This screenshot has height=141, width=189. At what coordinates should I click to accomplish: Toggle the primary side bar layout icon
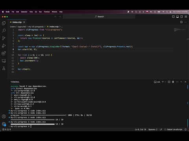173,16
